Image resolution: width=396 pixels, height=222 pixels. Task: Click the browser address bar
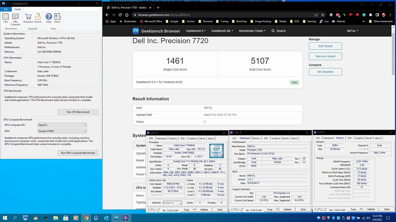click(223, 15)
